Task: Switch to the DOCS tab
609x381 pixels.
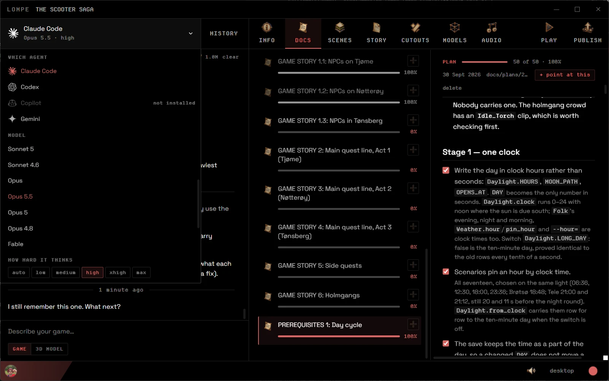Action: (x=303, y=33)
